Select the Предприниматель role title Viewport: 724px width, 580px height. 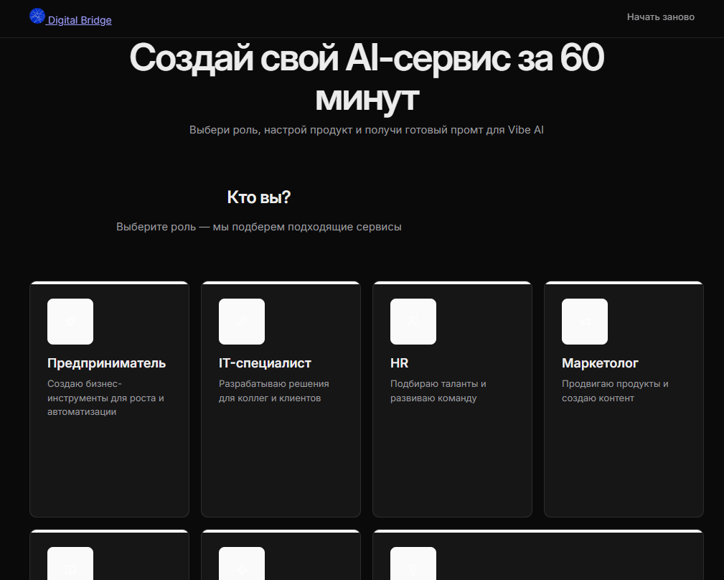click(107, 363)
